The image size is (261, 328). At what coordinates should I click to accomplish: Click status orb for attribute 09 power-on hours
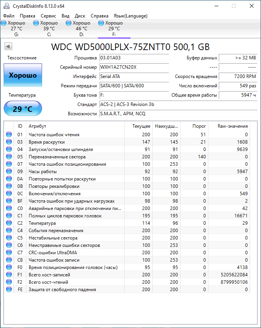(9, 171)
